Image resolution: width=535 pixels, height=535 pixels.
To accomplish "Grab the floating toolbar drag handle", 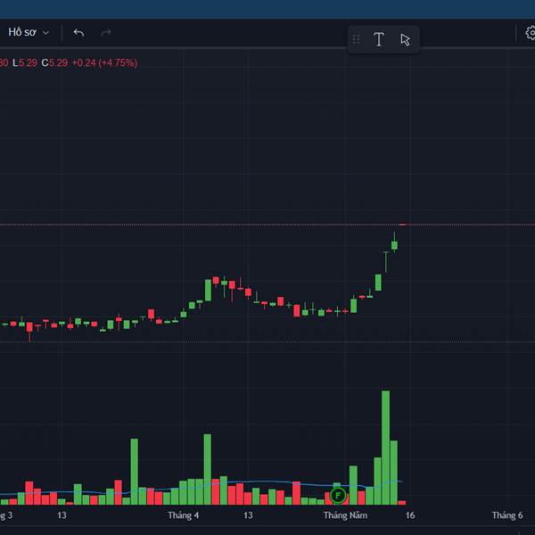I will coord(356,39).
